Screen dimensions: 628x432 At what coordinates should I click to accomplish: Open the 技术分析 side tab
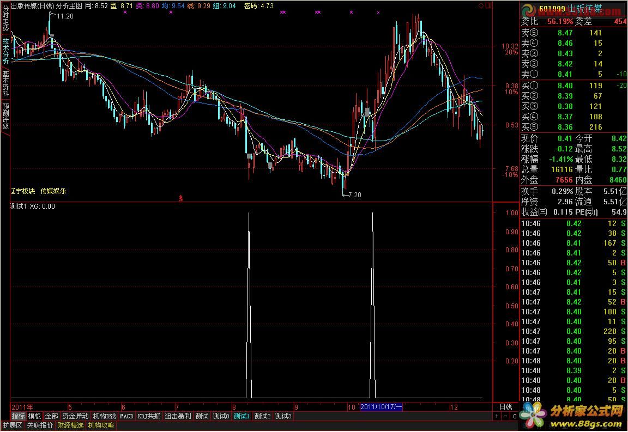tap(5, 51)
